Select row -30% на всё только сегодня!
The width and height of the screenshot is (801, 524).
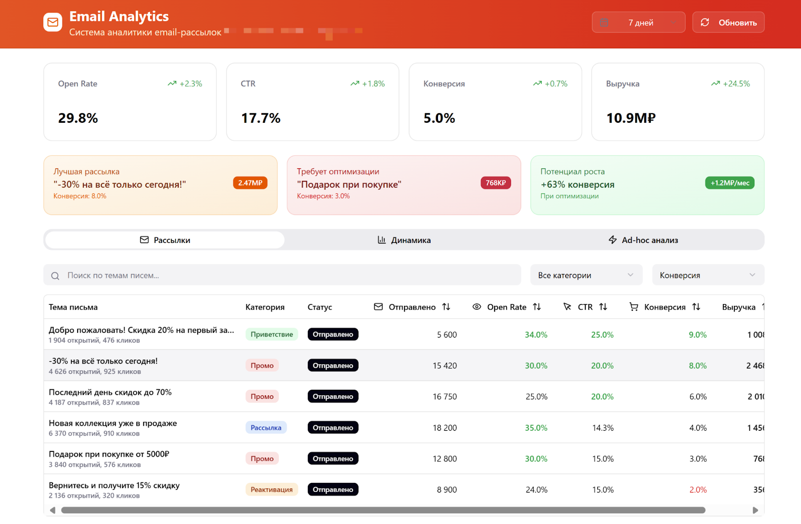pos(404,365)
